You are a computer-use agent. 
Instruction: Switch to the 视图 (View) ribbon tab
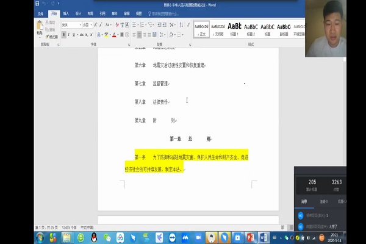coord(139,13)
